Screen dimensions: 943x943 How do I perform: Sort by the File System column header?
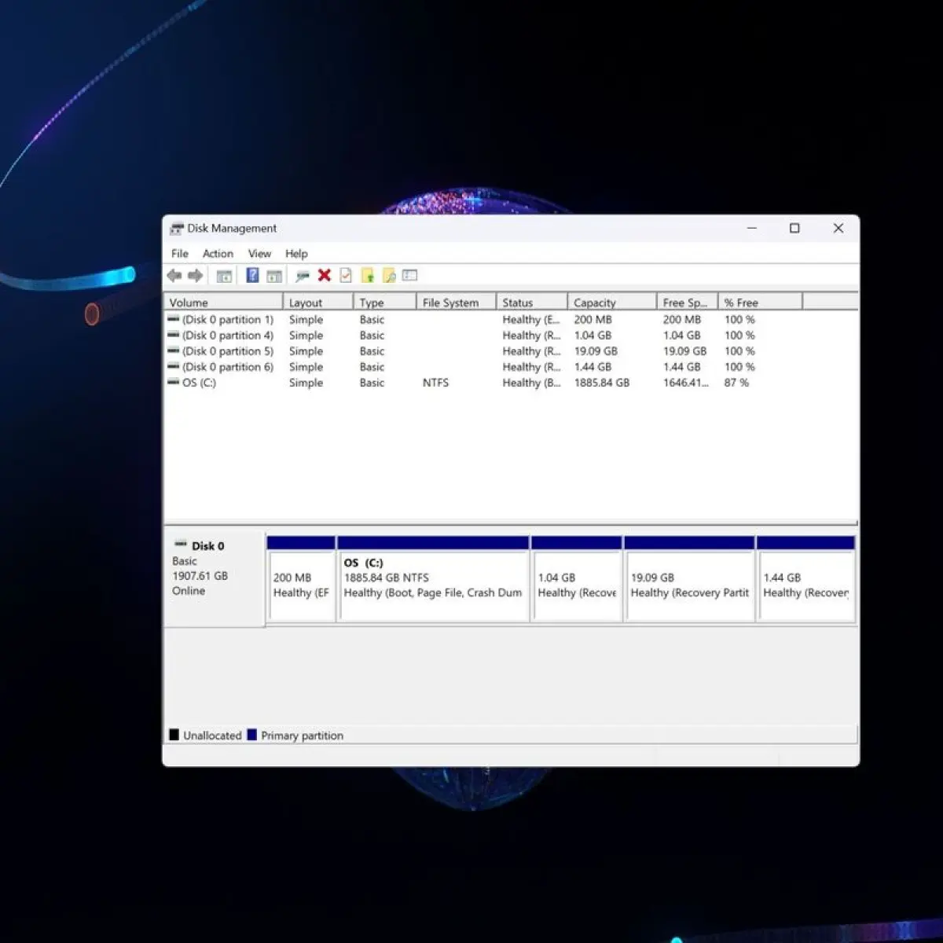tap(457, 303)
